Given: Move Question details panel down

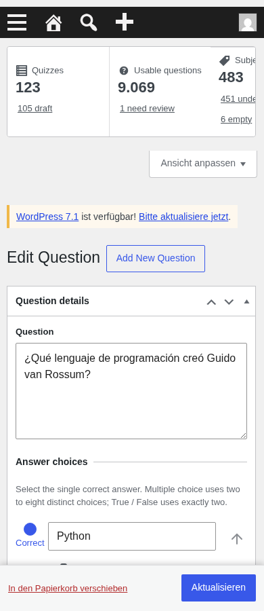Looking at the screenshot, I should [x=229, y=301].
